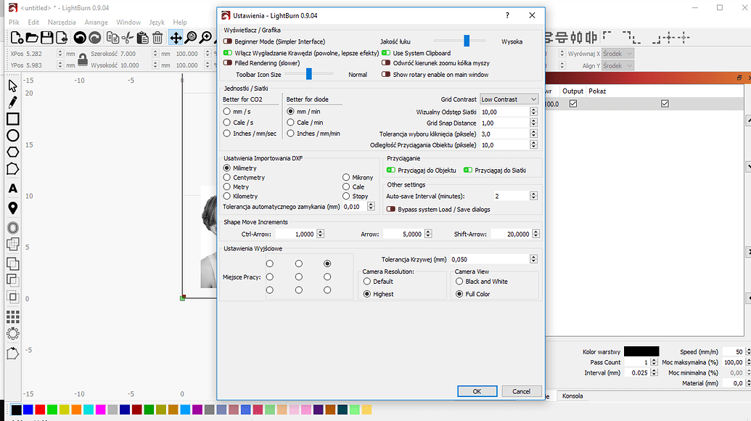Increase Auto-save Interval stepper
This screenshot has width=751, height=421.
coord(533,194)
